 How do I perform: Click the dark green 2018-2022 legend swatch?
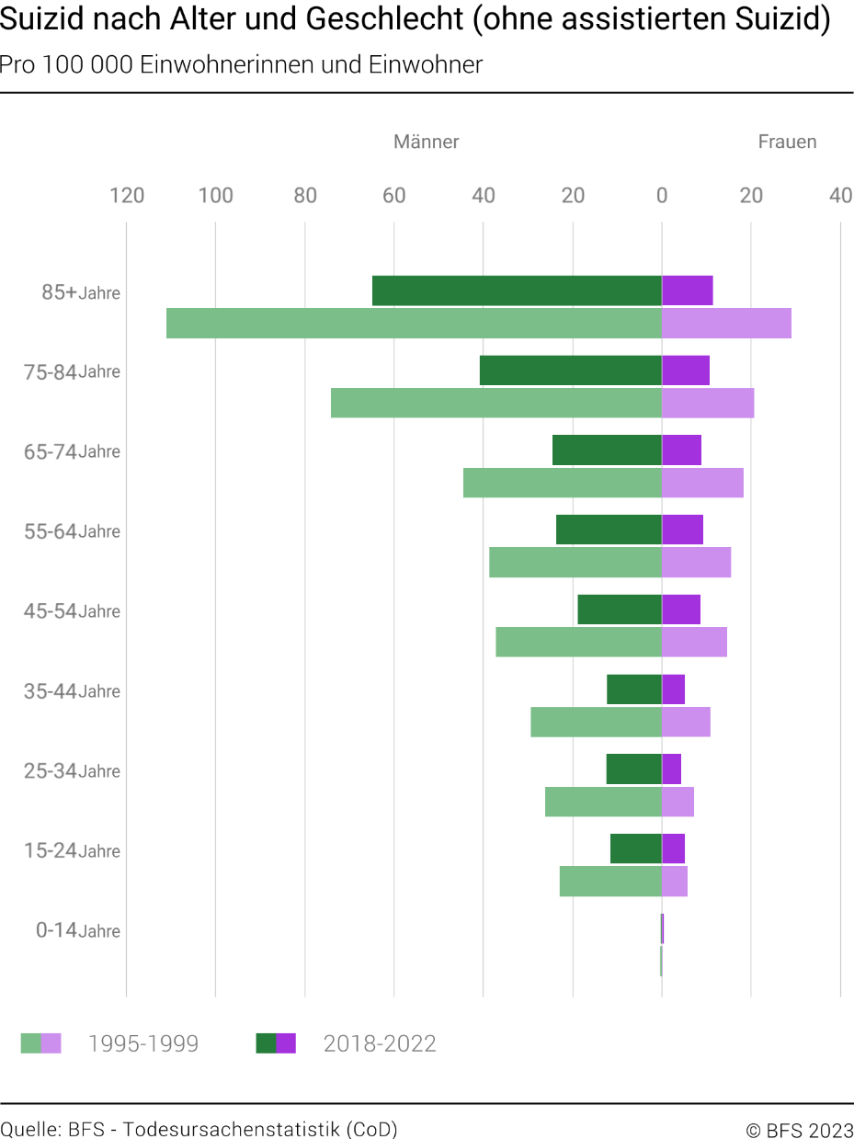266,1042
